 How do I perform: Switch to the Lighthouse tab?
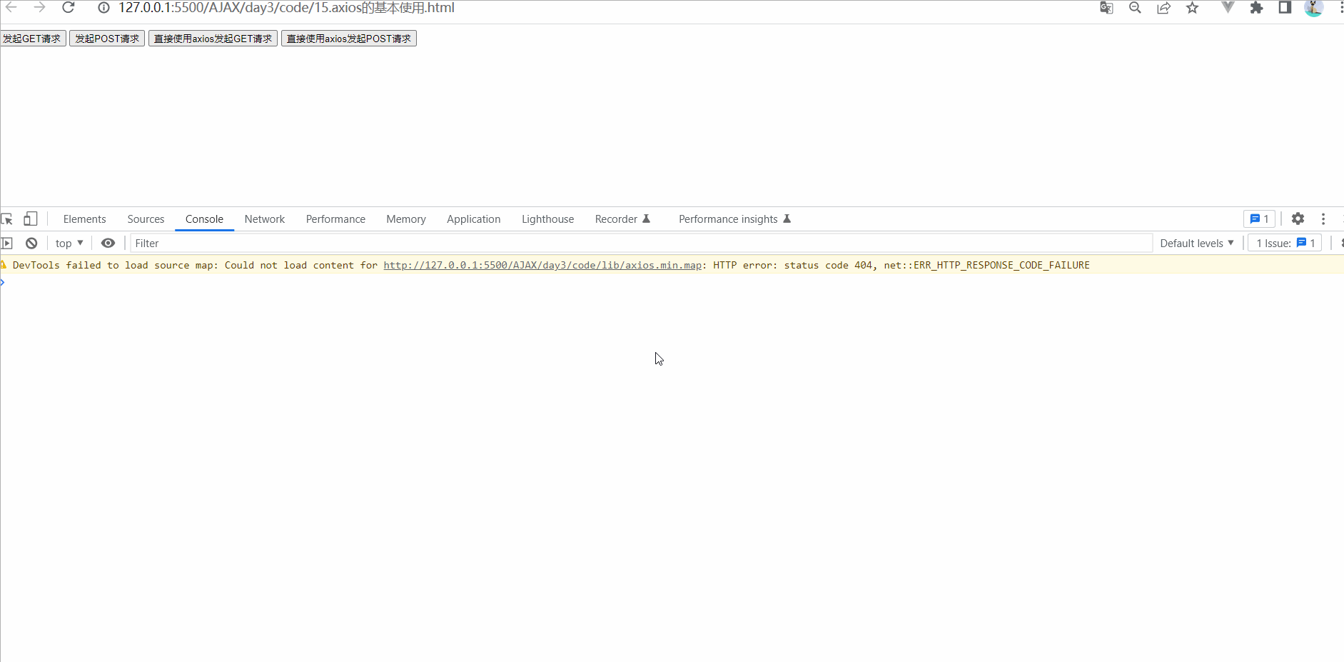547,219
